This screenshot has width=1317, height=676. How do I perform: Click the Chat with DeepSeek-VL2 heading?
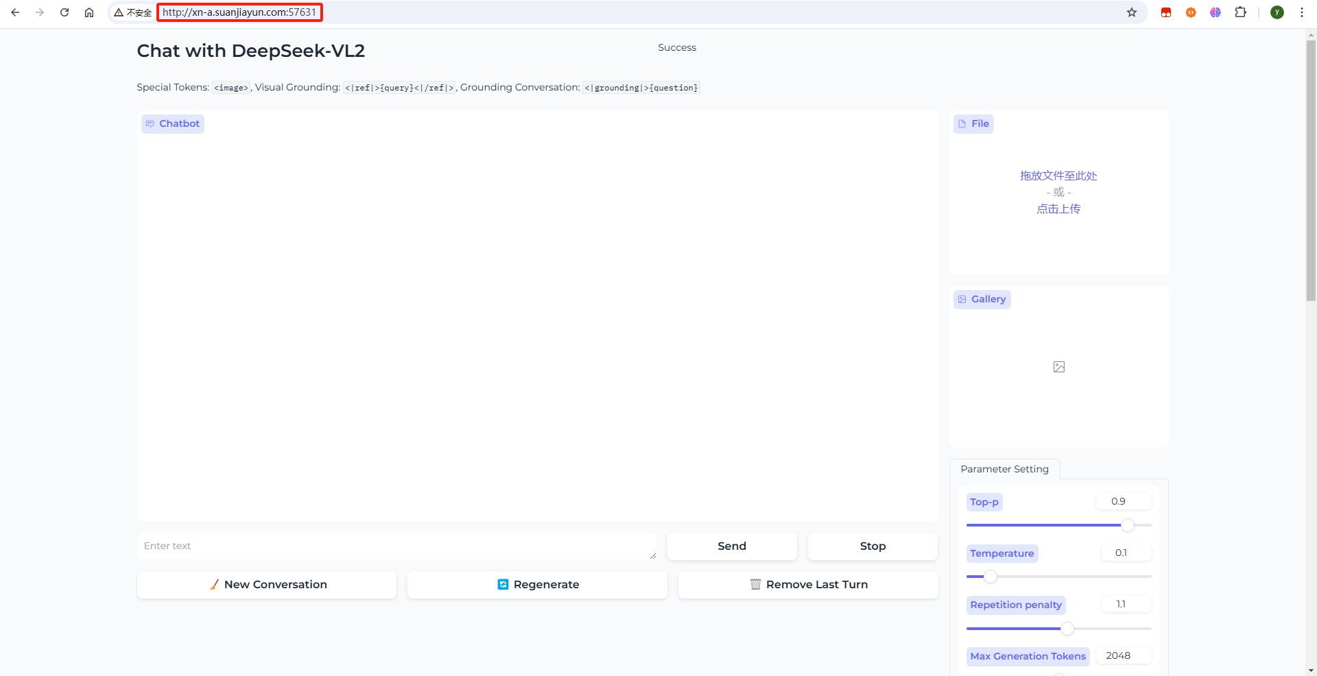coord(251,51)
